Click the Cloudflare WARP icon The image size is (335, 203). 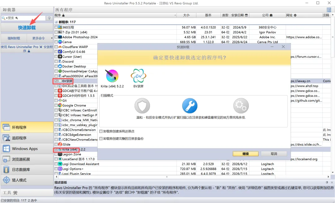point(60,47)
